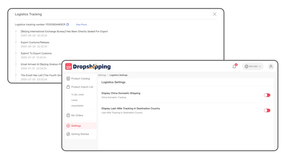Click 'China Domestic Tracking' description text

[x=114, y=97]
